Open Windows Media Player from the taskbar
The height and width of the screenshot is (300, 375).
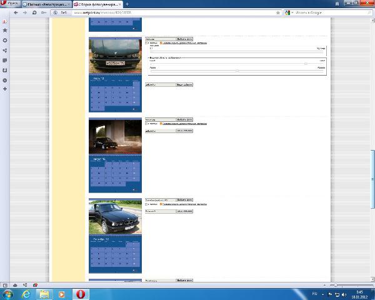point(62,294)
